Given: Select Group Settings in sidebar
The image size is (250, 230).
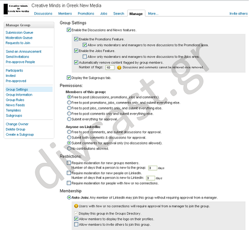Looking at the screenshot, I should [17, 89].
